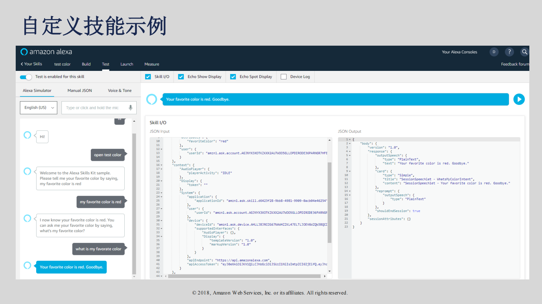Viewport: 542px width, 304px height.
Task: Collapse JSON output fold arrow at line 1
Action: pos(350,139)
